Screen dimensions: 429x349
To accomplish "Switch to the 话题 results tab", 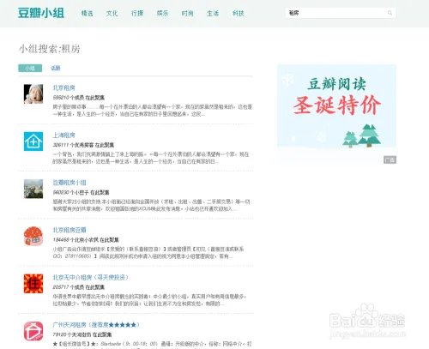I will (56, 68).
